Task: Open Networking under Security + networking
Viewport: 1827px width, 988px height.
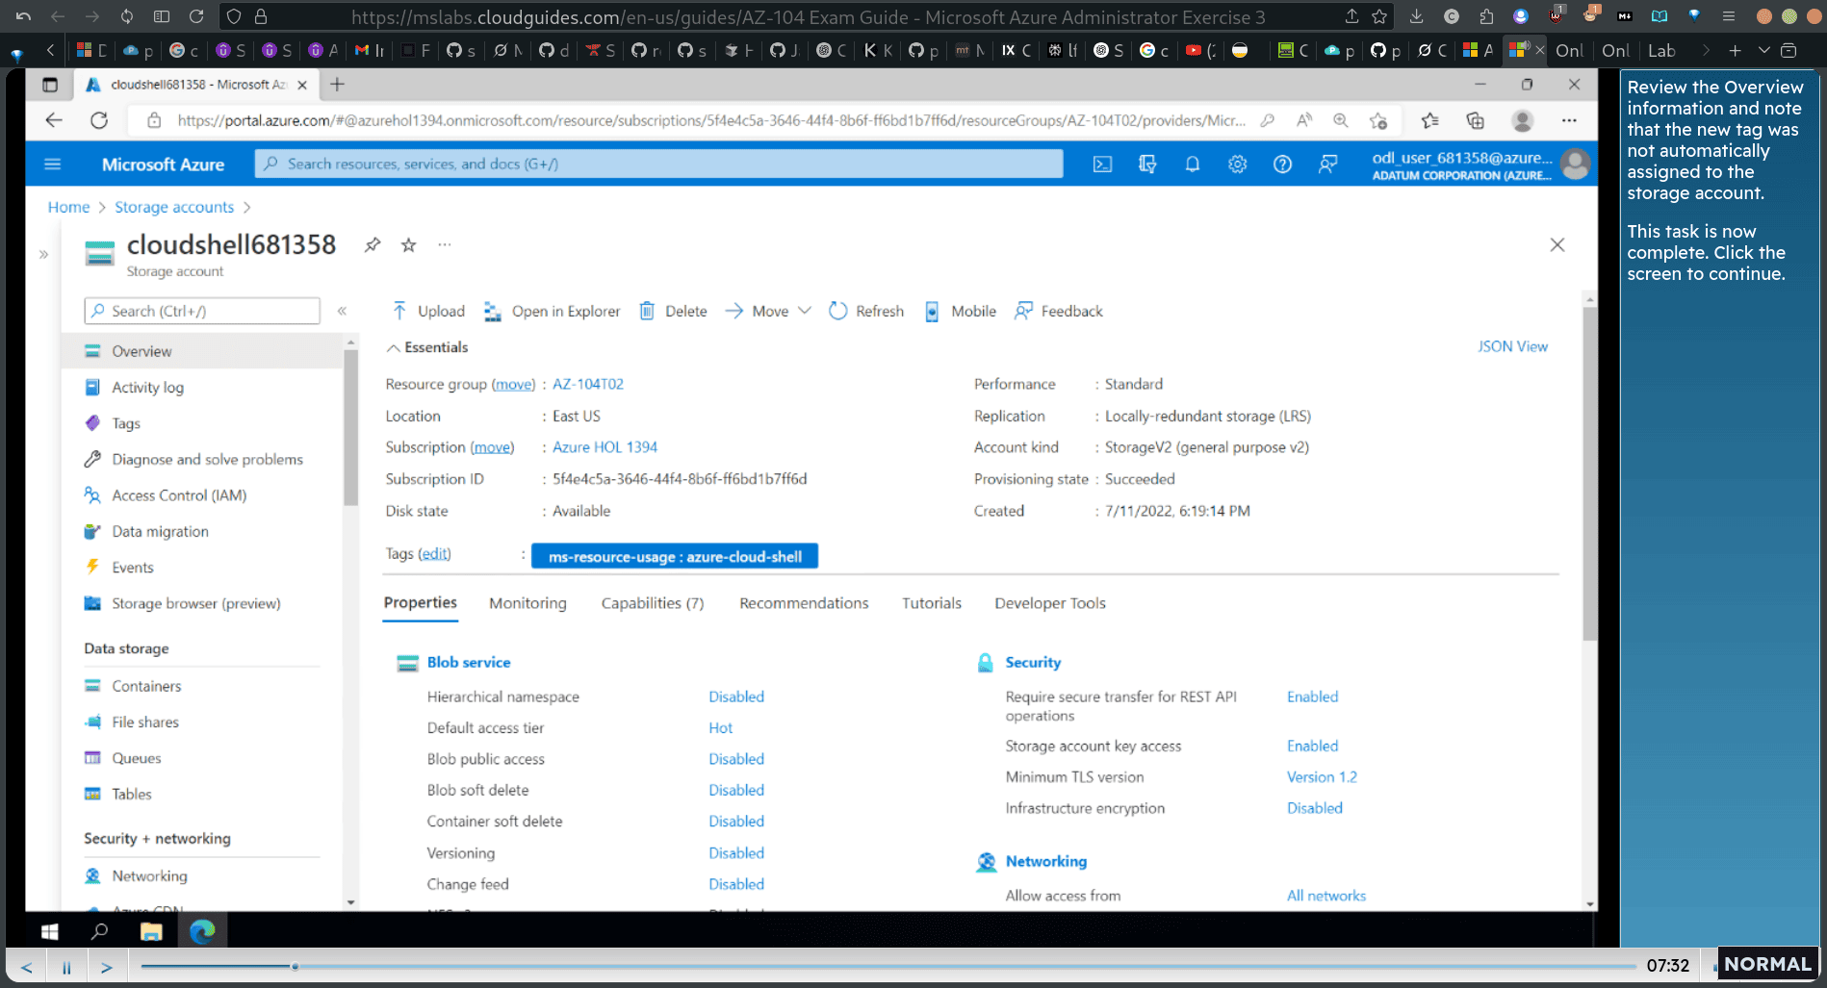Action: pos(202,876)
